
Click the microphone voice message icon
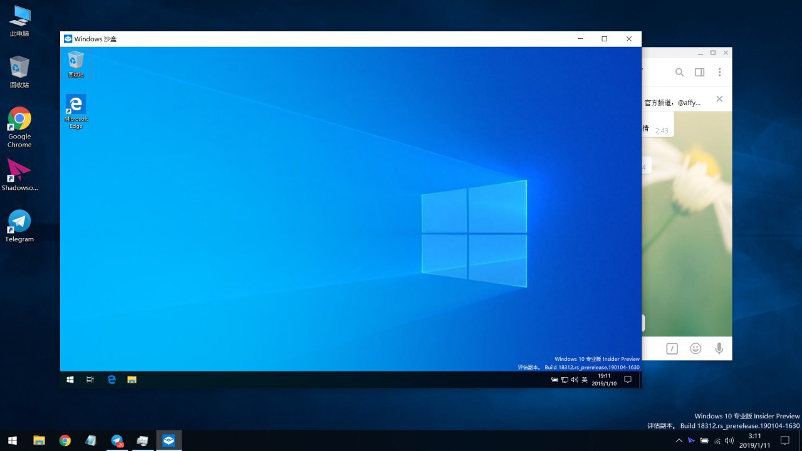tap(719, 349)
